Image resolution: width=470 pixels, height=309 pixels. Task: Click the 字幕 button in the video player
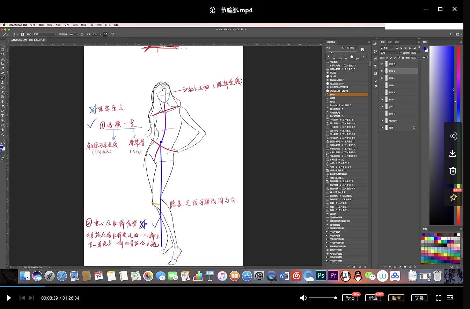tap(419, 298)
